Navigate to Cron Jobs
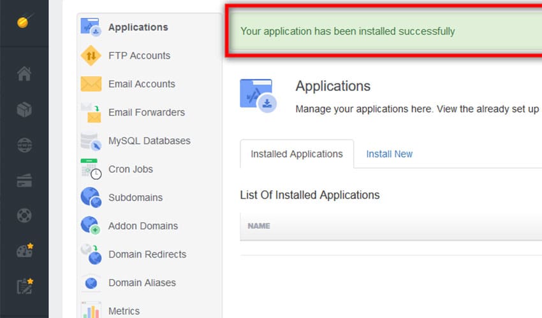Image resolution: width=542 pixels, height=318 pixels. pyautogui.click(x=130, y=169)
